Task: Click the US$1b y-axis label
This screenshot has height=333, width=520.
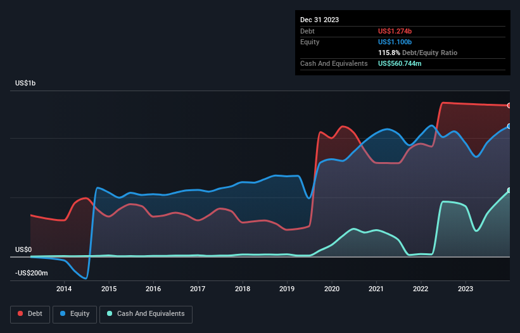Action: coord(25,83)
